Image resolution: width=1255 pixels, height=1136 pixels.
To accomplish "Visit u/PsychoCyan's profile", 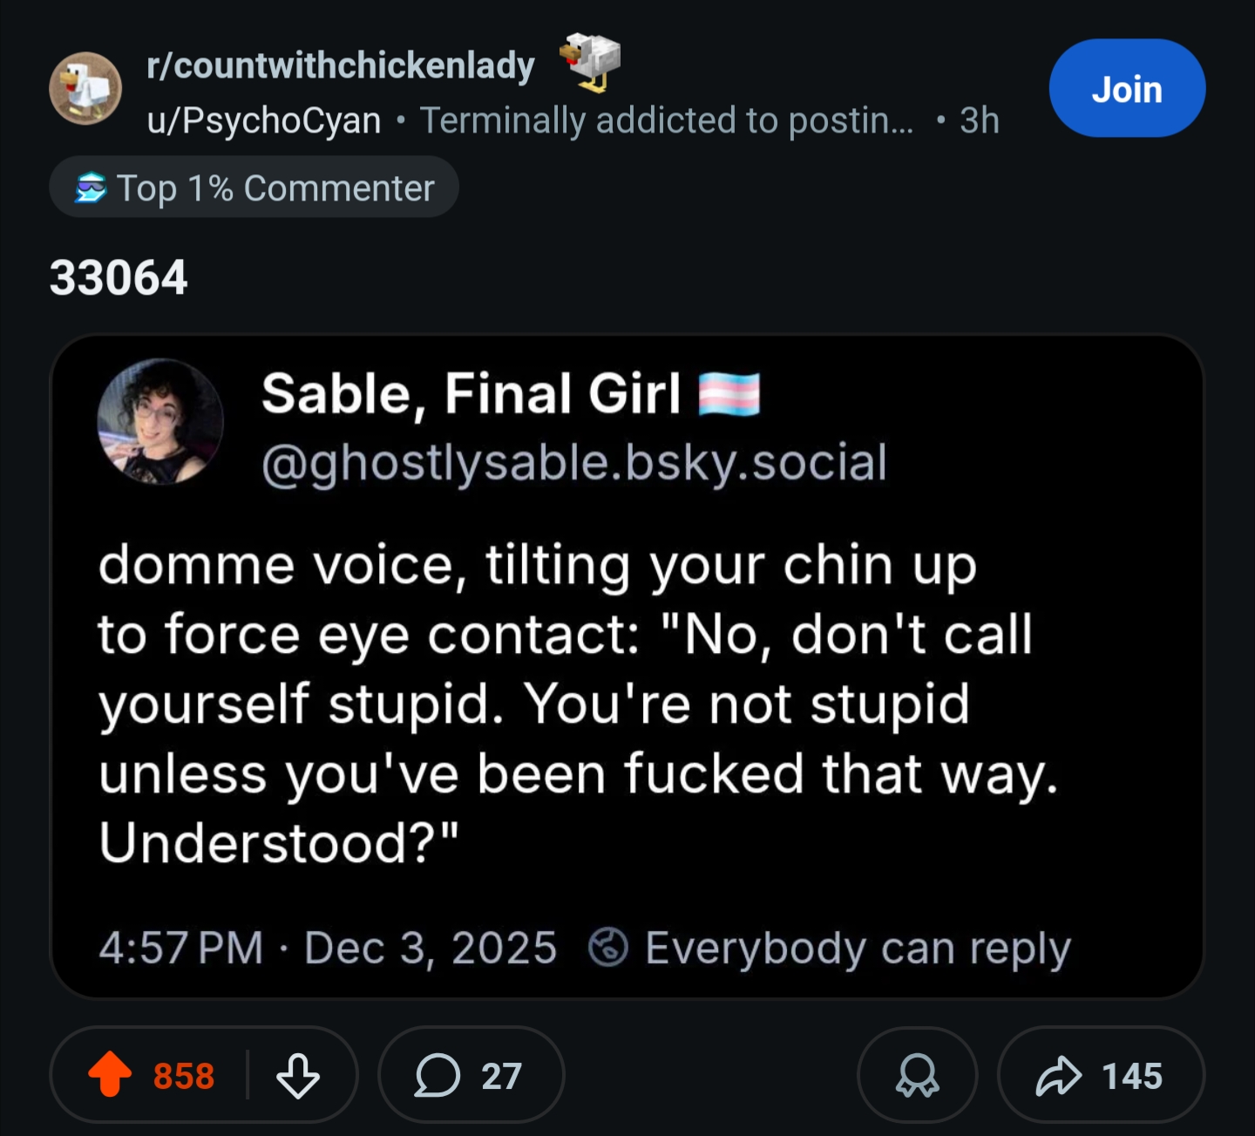I will (x=264, y=120).
